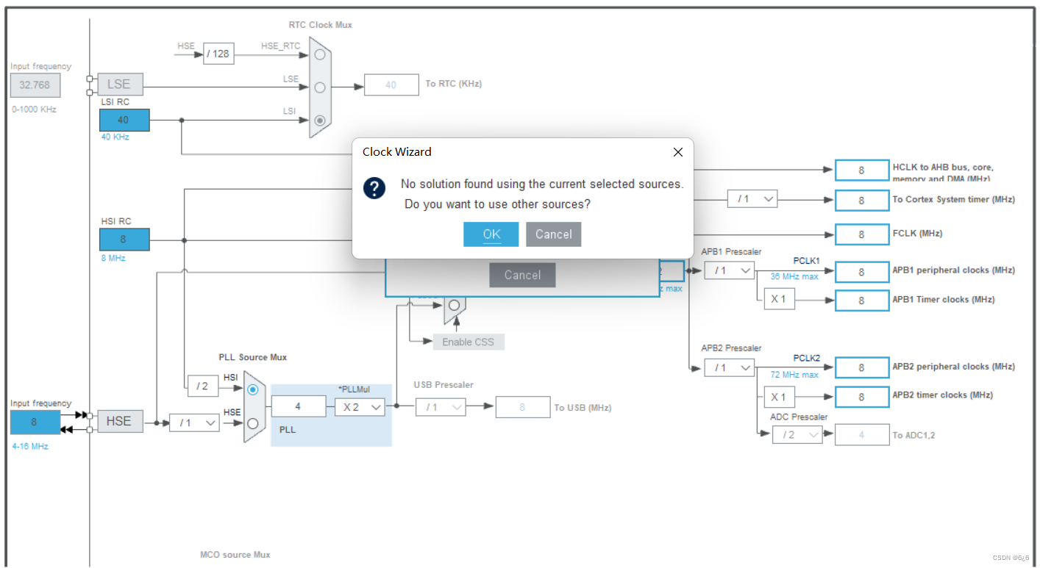This screenshot has height=568, width=1040.
Task: Open the APB2 Prescaler dropdown
Action: click(x=729, y=367)
